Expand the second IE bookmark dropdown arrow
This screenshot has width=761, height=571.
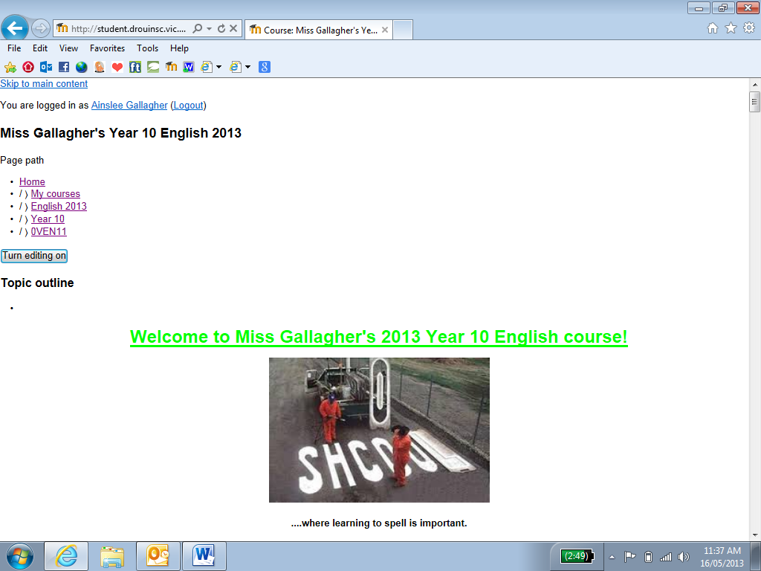pos(248,67)
